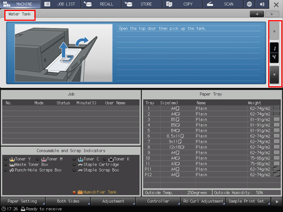Click the Toner Y status lamp
The image size is (283, 212).
coord(5,159)
